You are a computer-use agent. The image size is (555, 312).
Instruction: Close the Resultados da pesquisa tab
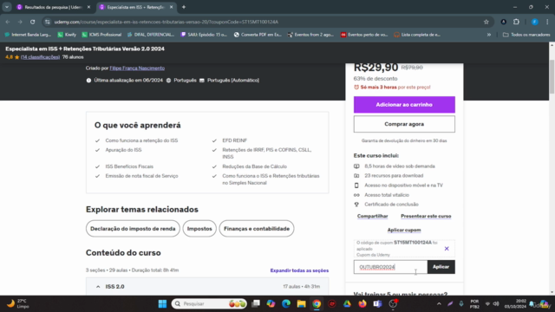88,7
